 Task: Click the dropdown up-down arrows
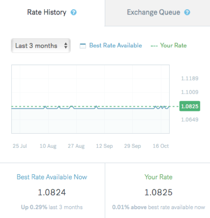pyautogui.click(x=66, y=46)
